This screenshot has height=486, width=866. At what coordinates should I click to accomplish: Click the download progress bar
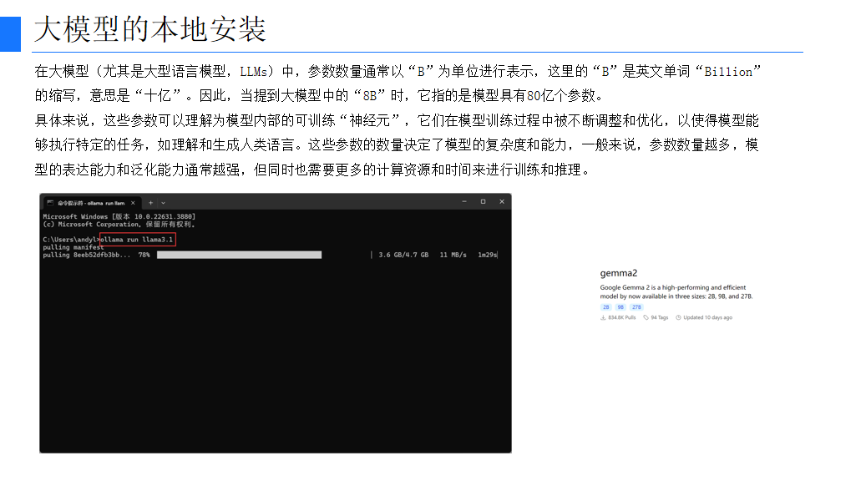click(239, 256)
